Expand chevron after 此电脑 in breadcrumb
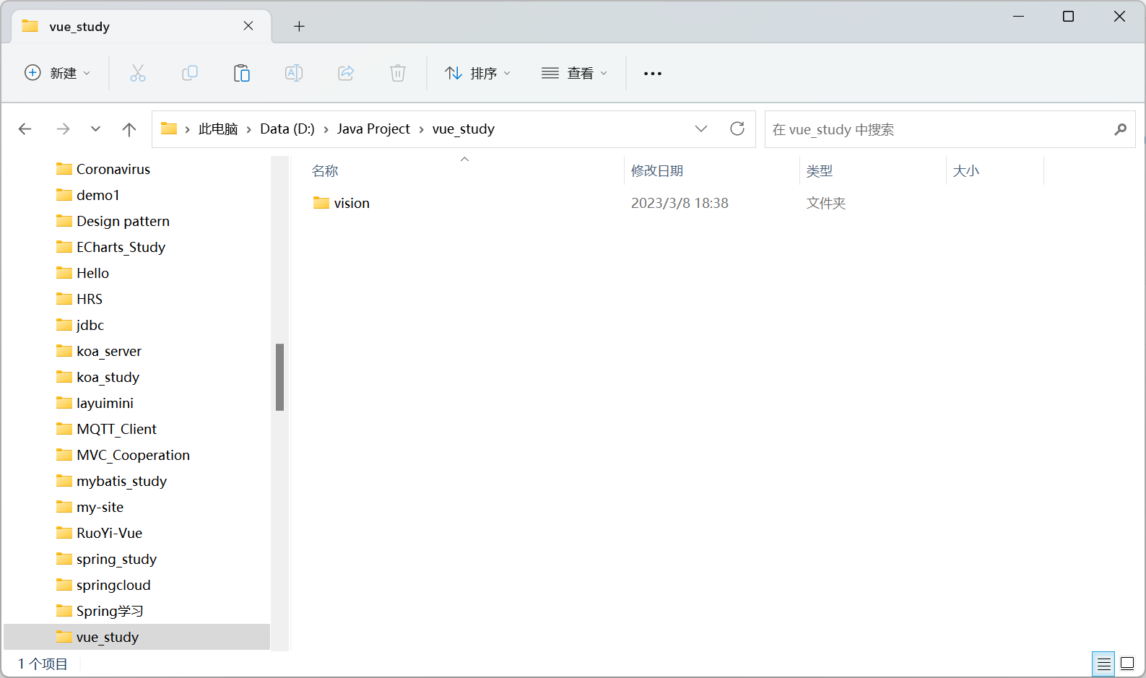1146x678 pixels. point(249,129)
